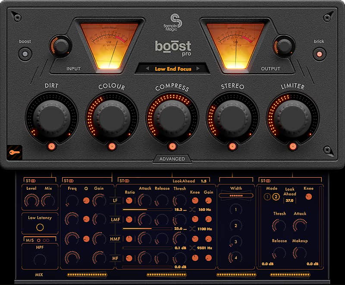Click the 160 Hz crossover value

tap(204, 210)
